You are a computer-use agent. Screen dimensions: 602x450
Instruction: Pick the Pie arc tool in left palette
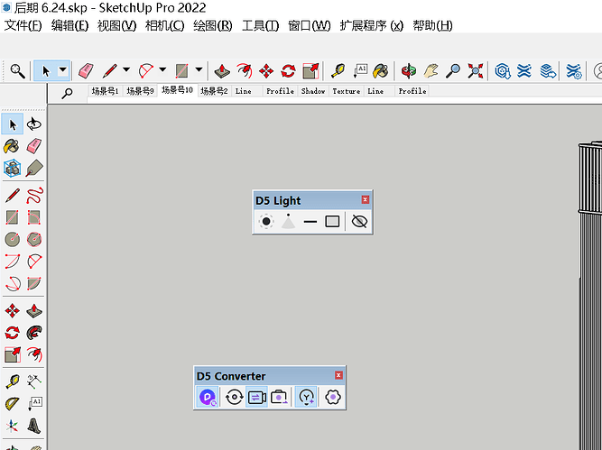tap(34, 284)
